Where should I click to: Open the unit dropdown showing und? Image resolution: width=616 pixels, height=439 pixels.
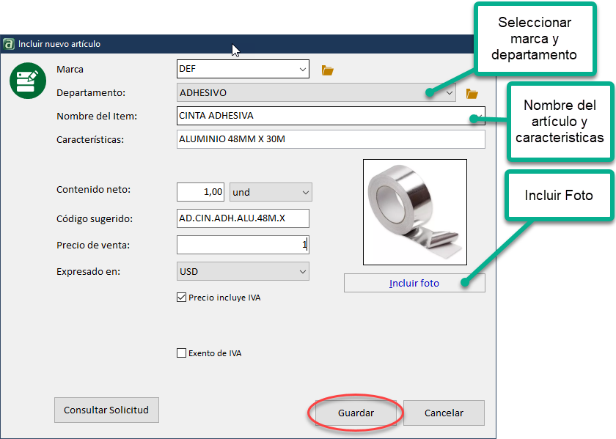click(305, 192)
